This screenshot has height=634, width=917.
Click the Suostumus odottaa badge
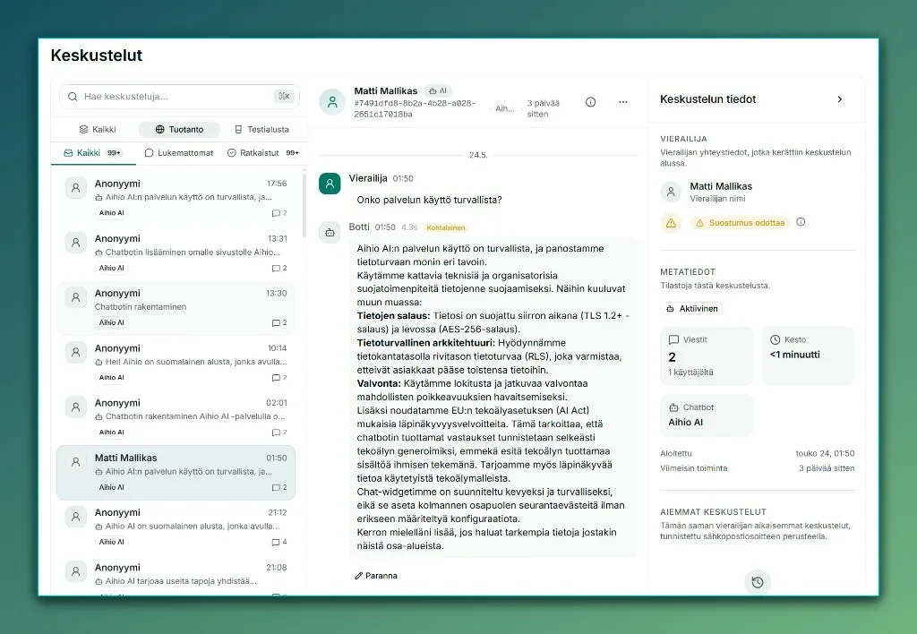point(741,223)
